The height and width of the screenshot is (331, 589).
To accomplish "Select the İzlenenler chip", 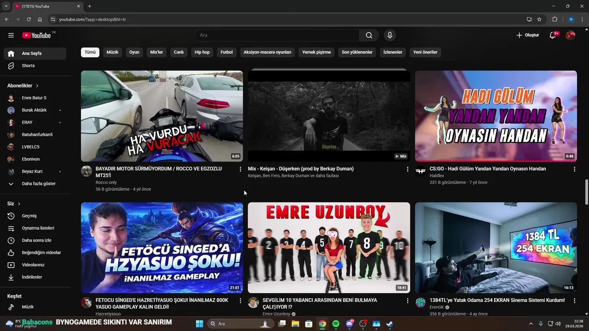I will [393, 52].
